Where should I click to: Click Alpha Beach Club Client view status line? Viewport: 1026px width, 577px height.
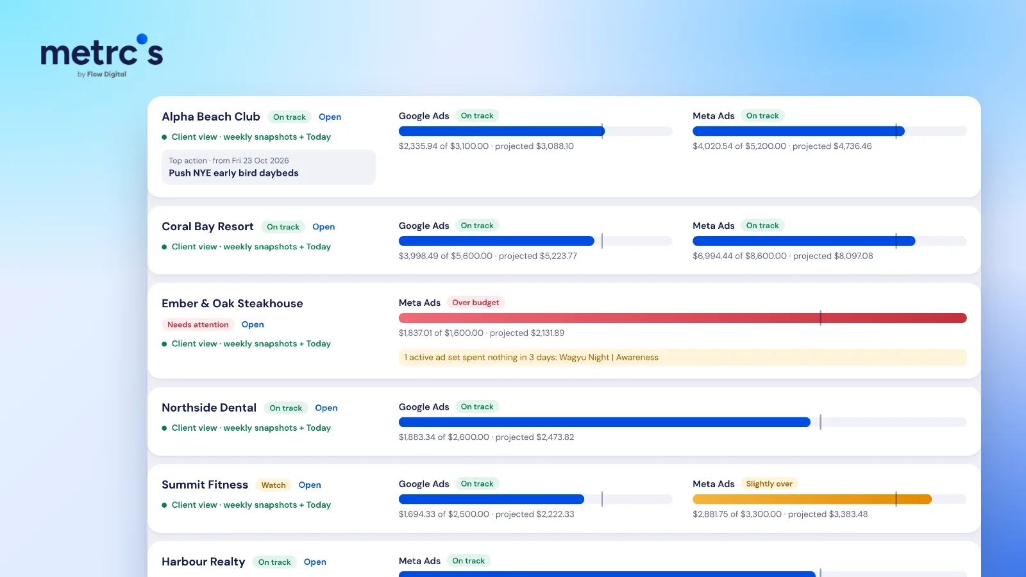tap(246, 137)
